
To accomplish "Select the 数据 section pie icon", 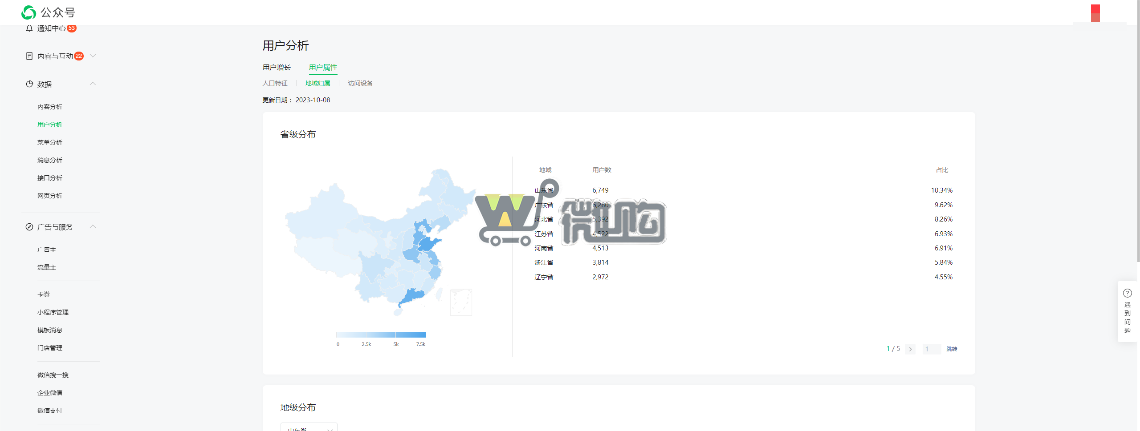I will 29,84.
